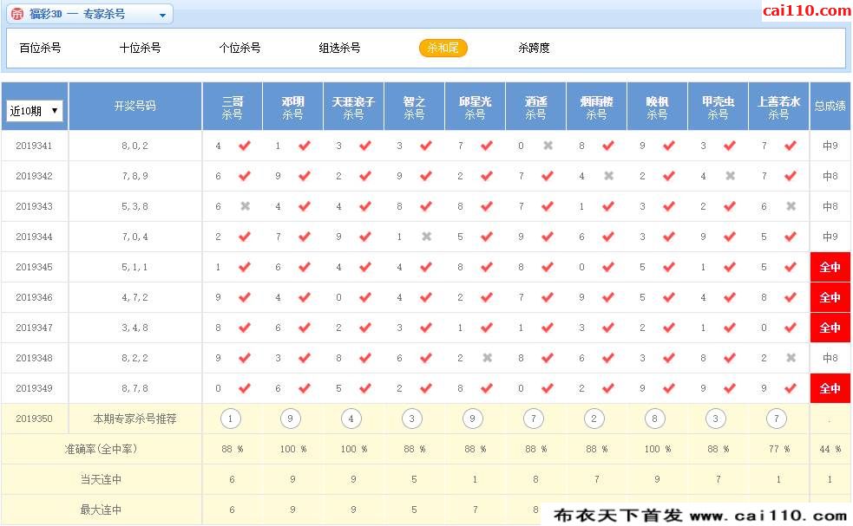853x526 pixels.
Task: Switch to the 组选杀号 tab
Action: pos(340,48)
